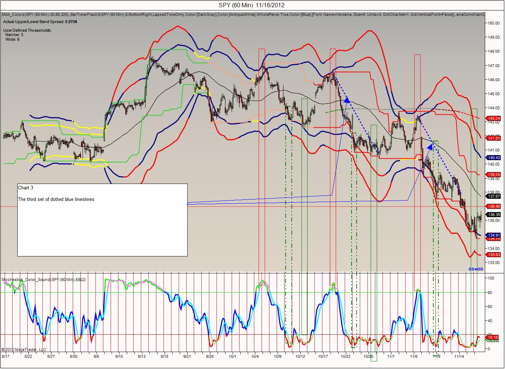This screenshot has width=505, height=369.
Task: Click the red 136.98 price marker
Action: pyautogui.click(x=493, y=206)
